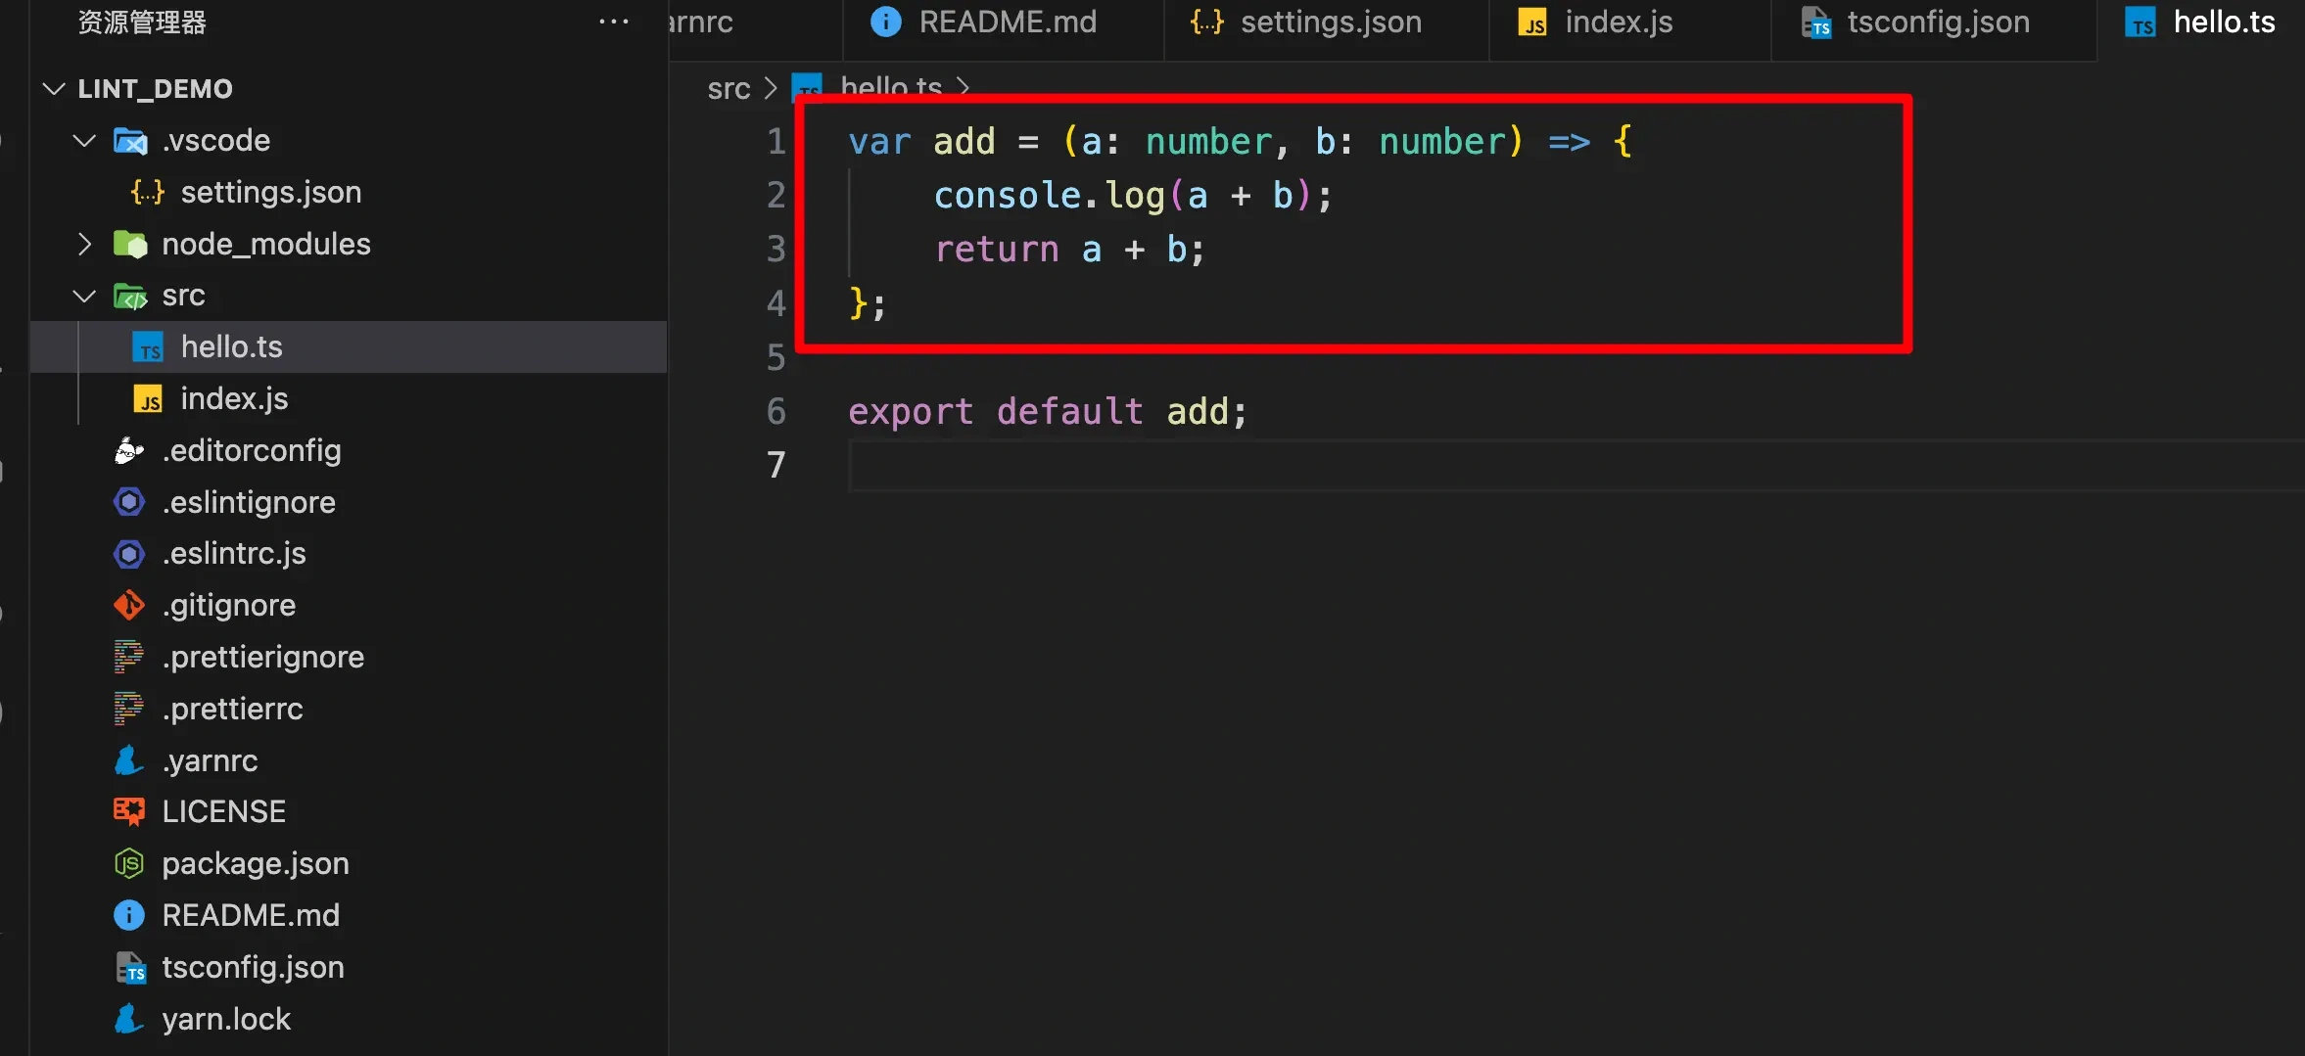The height and width of the screenshot is (1056, 2305).
Task: Open explorer more actions ellipsis menu
Action: (614, 22)
